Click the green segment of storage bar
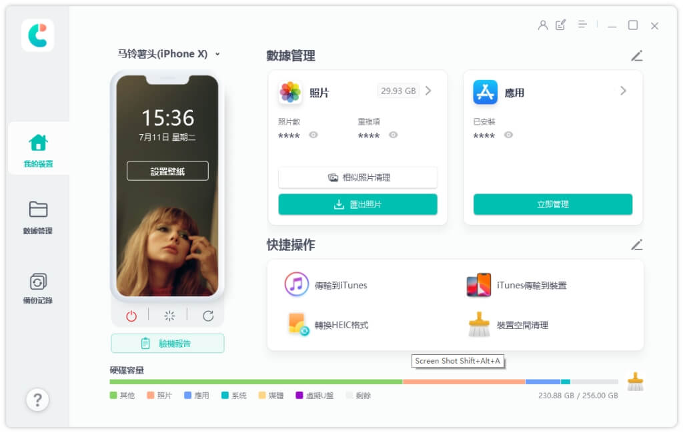 click(x=256, y=382)
